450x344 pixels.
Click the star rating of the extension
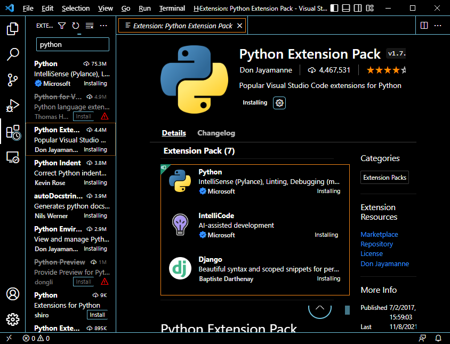tap(386, 70)
